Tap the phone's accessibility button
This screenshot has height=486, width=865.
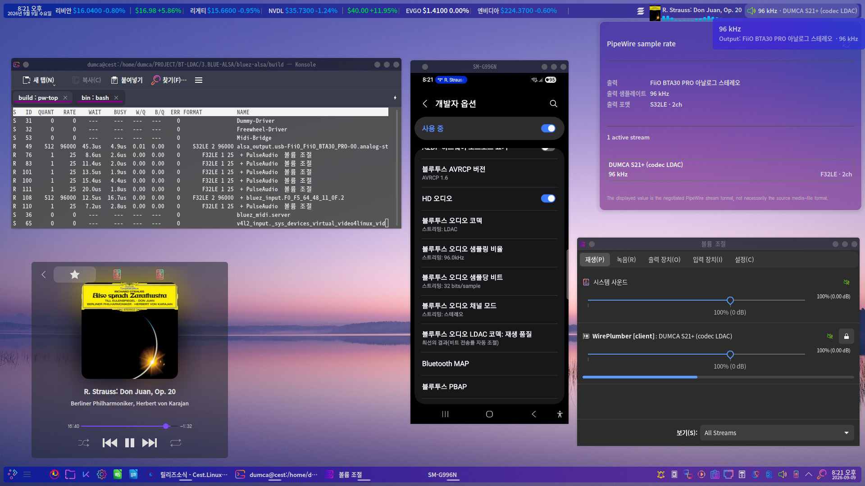(560, 414)
